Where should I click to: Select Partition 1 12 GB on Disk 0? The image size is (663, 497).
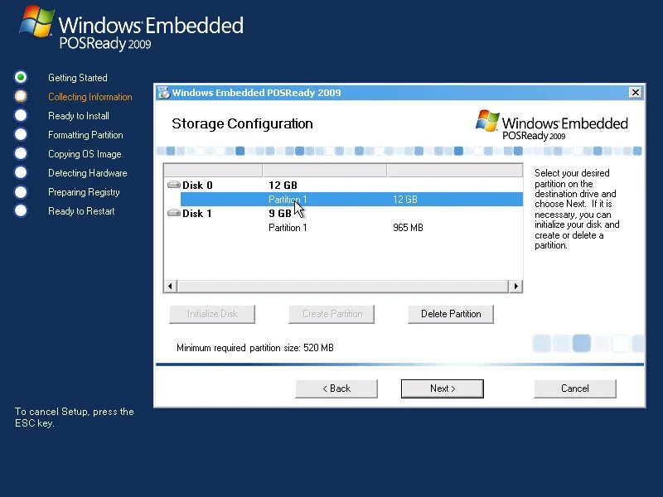point(351,199)
